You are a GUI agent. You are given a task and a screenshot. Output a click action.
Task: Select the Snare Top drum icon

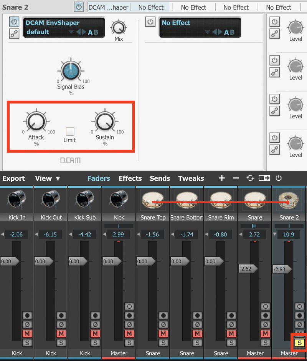pos(153,200)
